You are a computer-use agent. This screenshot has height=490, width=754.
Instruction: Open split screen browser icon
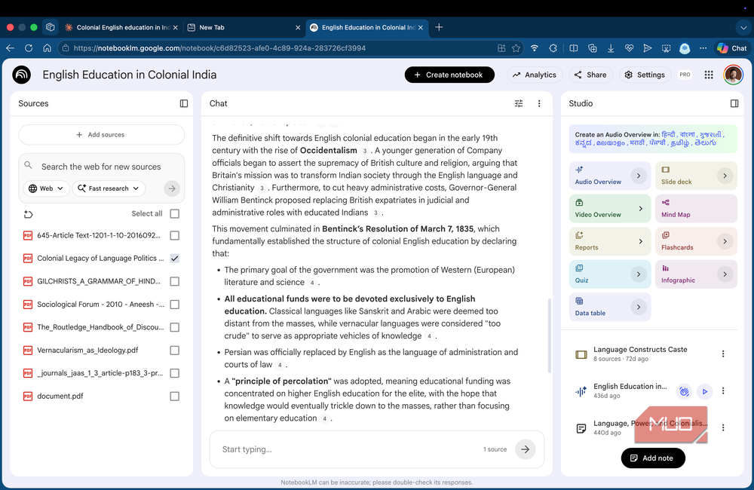574,48
